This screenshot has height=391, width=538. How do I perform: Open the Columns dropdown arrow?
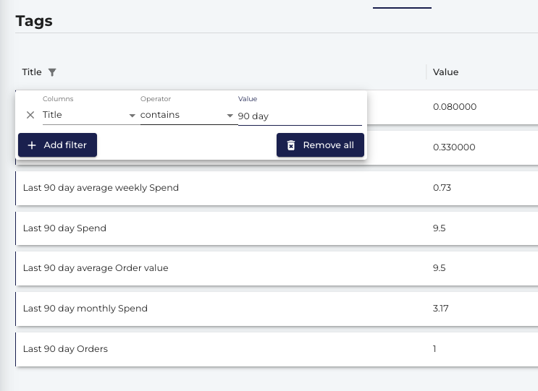132,116
